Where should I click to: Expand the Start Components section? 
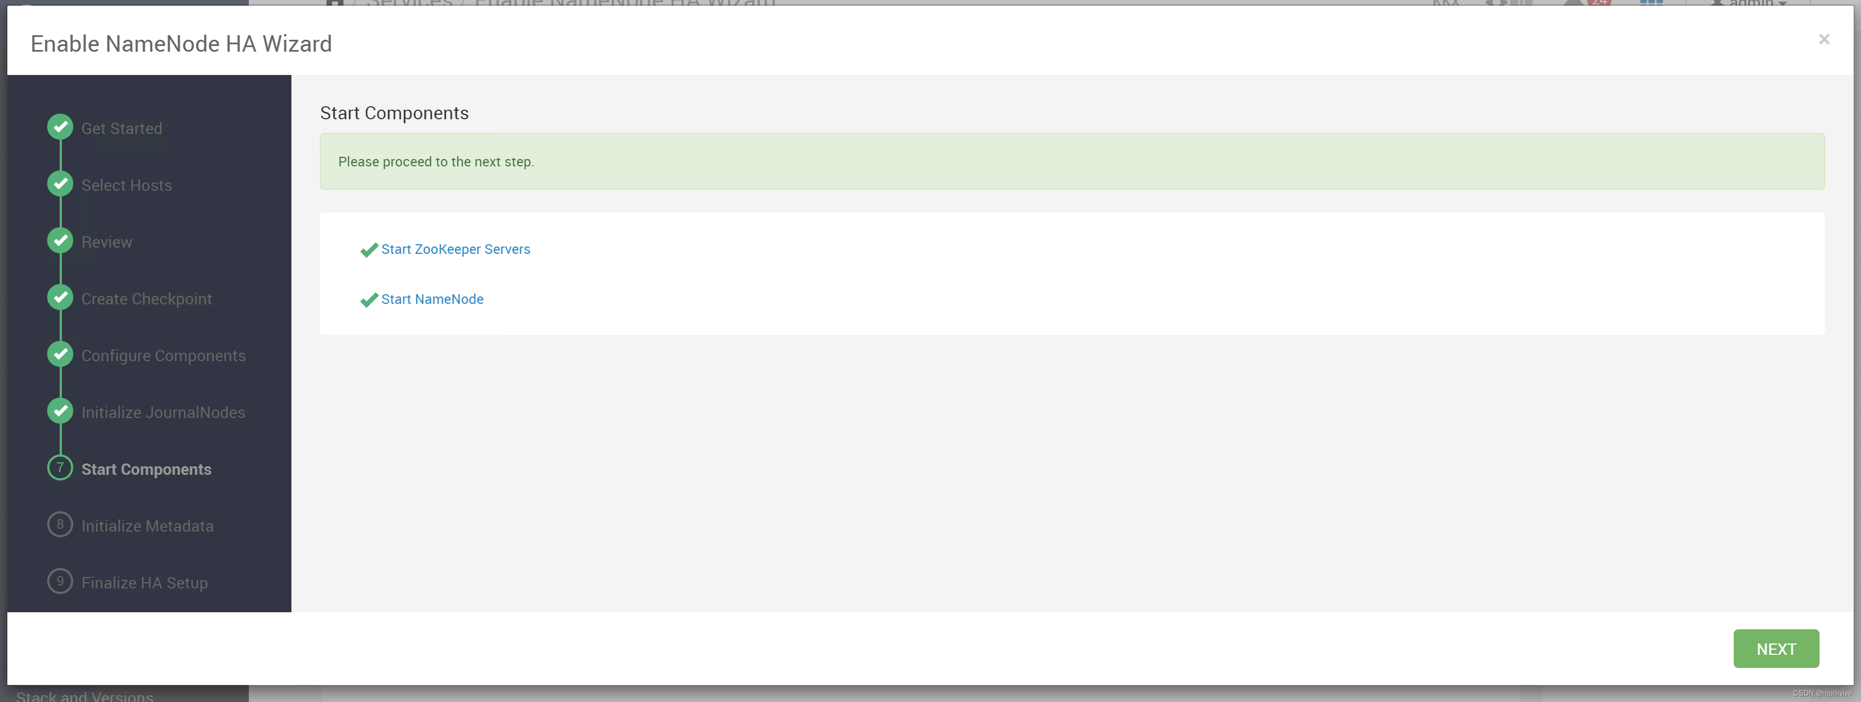[x=394, y=112]
